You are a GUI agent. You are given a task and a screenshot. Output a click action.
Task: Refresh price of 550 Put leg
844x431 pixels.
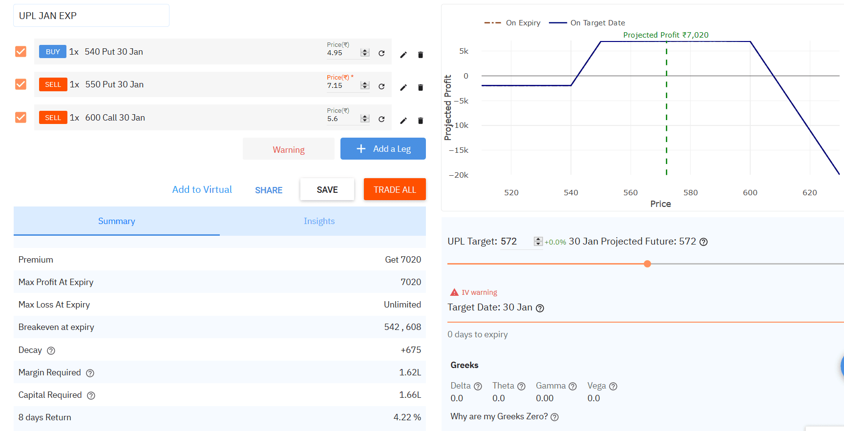tap(381, 86)
